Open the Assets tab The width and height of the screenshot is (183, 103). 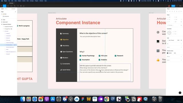pyautogui.click(x=6, y=9)
